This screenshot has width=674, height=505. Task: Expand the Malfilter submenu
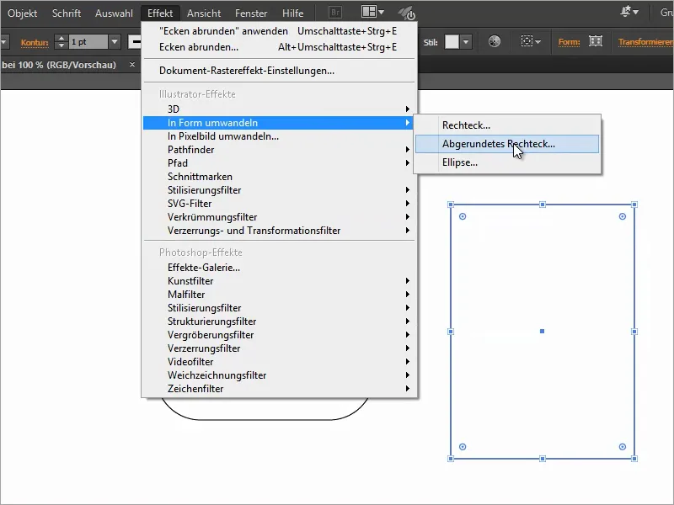pyautogui.click(x=279, y=294)
